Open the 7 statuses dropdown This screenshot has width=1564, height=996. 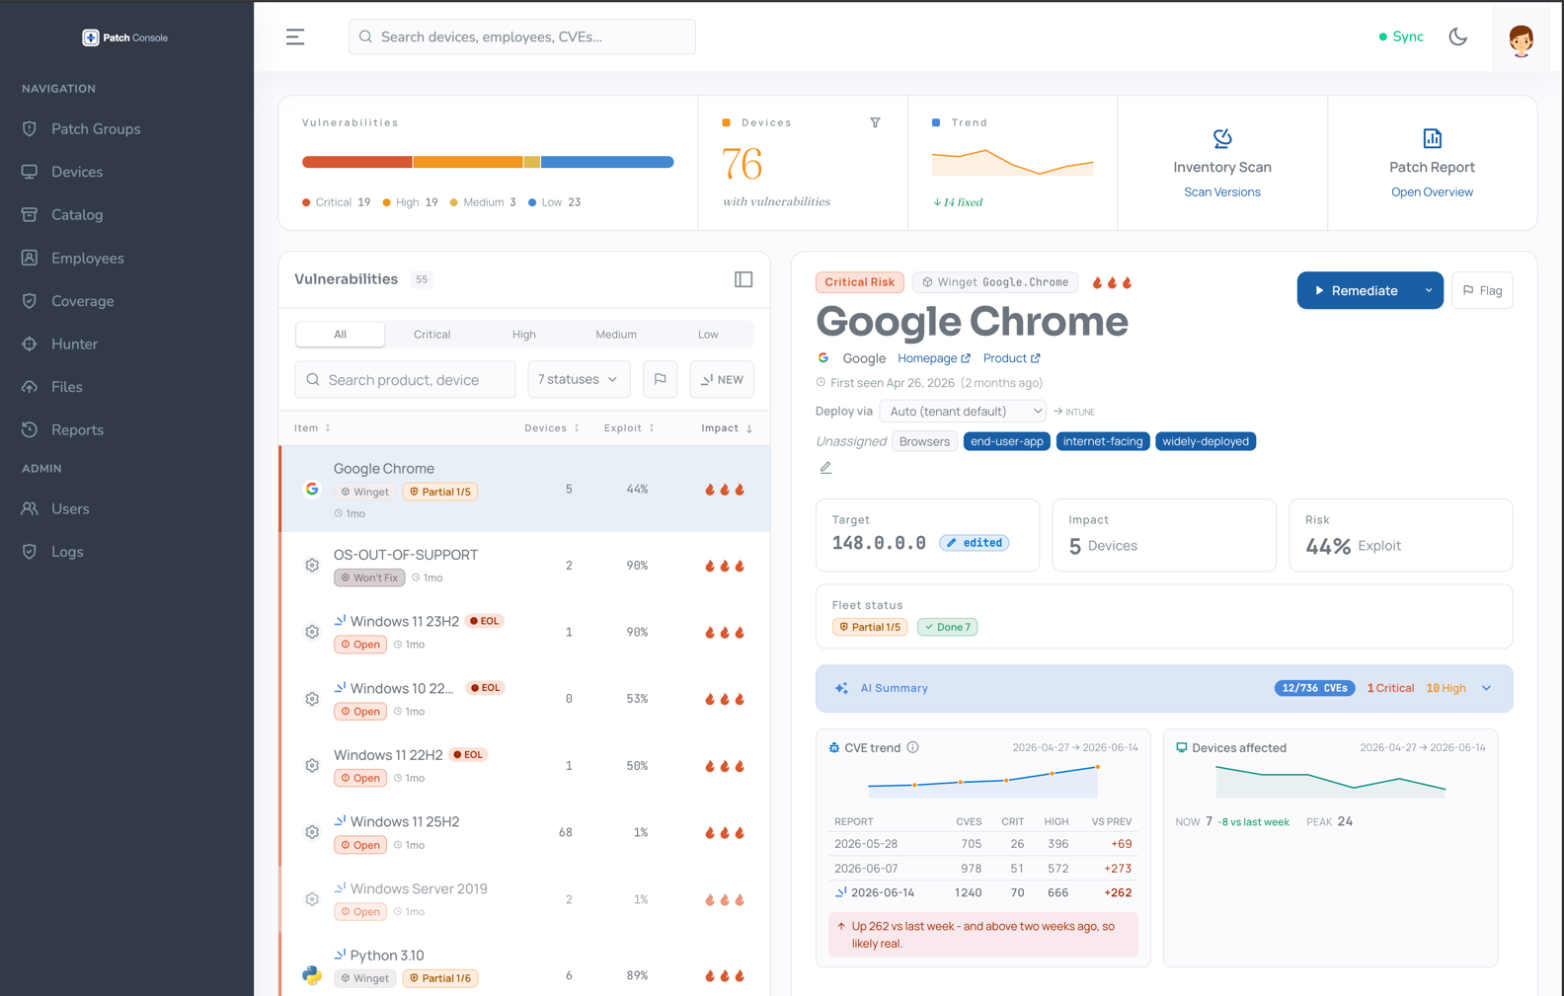(x=579, y=380)
